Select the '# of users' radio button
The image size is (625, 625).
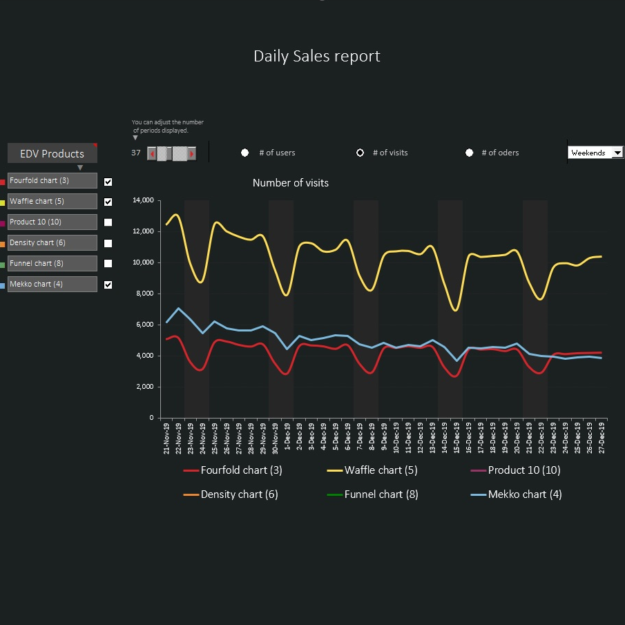click(x=245, y=153)
